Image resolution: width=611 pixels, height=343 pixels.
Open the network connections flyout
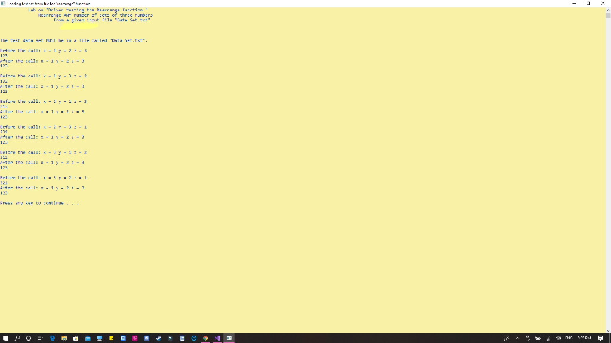(x=548, y=338)
